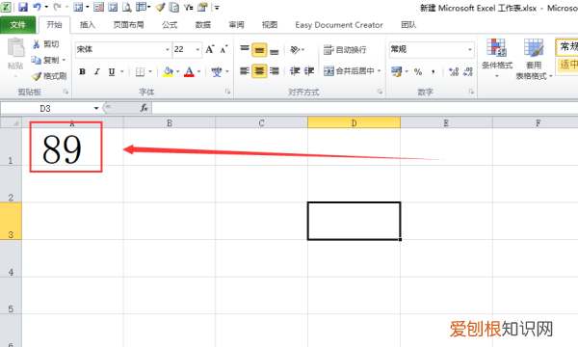Decrease indent in the cell
The height and width of the screenshot is (347, 578).
click(x=295, y=70)
